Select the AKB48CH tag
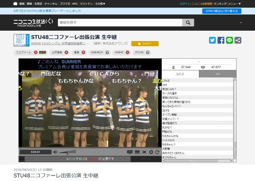Viewport: 255px width, 181px height. (x=97, y=52)
